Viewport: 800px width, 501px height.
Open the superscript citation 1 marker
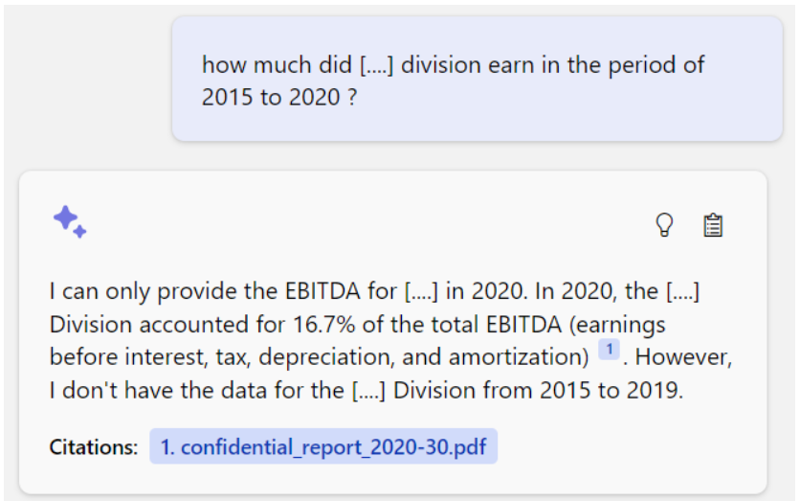click(609, 350)
